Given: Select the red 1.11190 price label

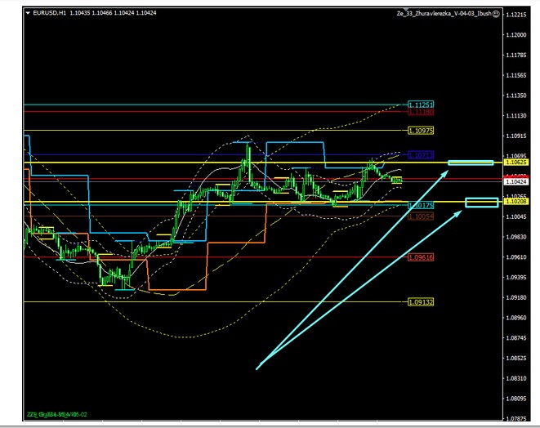Looking at the screenshot, I should point(420,113).
